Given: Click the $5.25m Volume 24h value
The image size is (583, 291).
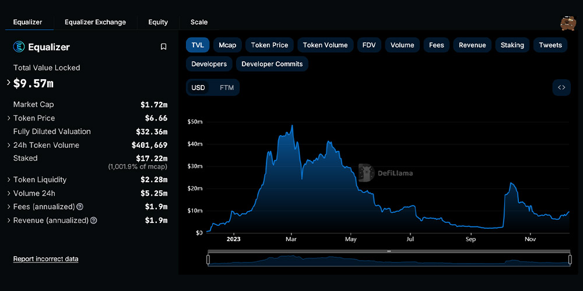Looking at the screenshot, I should pyautogui.click(x=154, y=193).
